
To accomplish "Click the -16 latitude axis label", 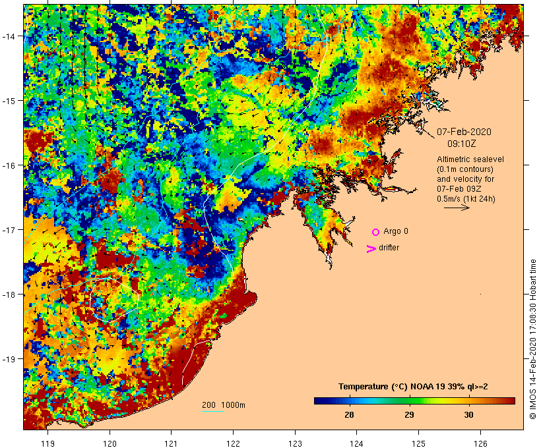I will point(9,165).
